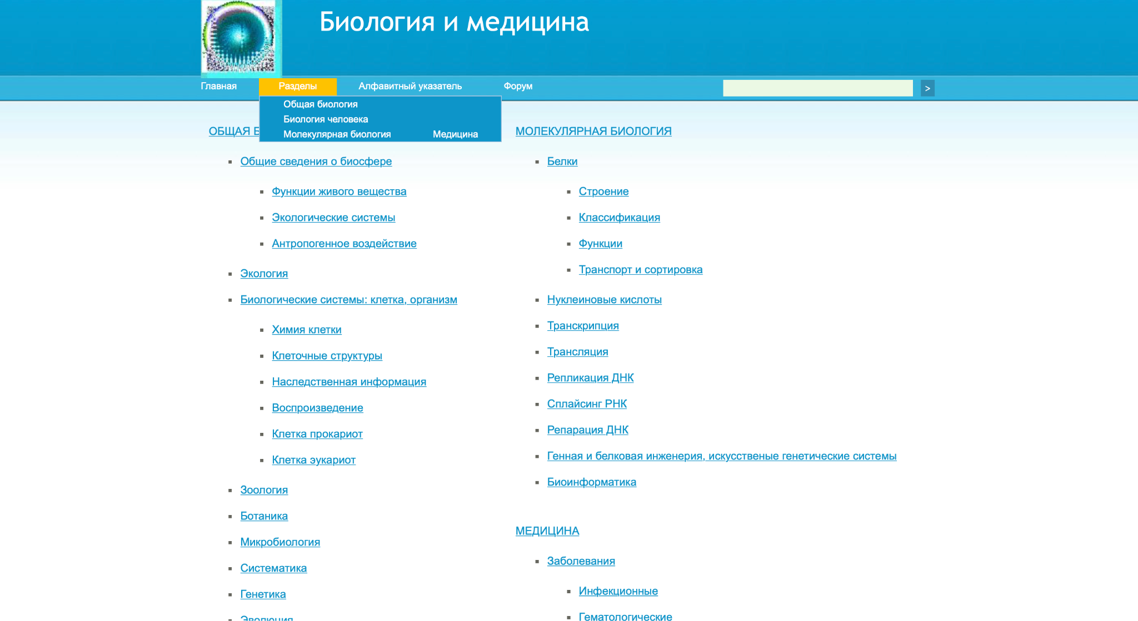Open the Заболевания link

581,561
